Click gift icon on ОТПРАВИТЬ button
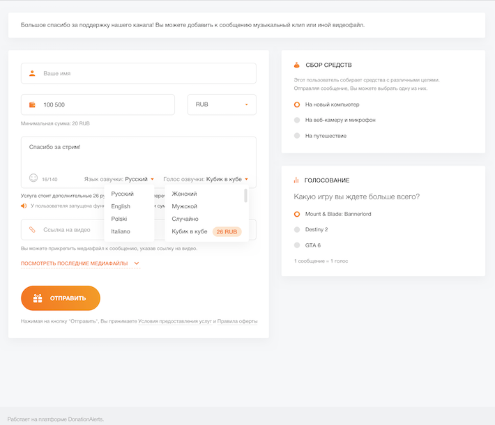Viewport: 495px width, 425px height. pos(38,298)
